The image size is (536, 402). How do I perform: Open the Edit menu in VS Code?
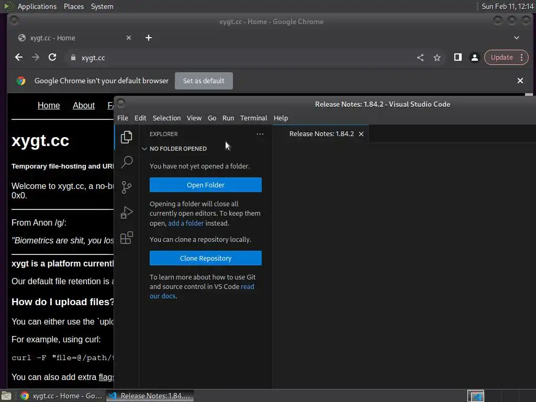140,118
